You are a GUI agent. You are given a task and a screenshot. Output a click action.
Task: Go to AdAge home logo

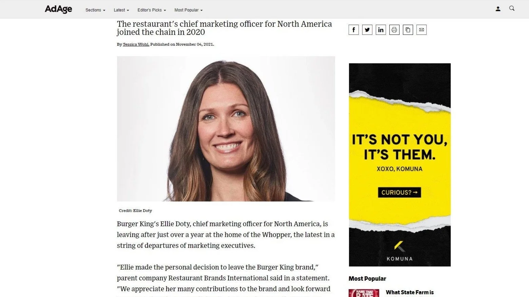pos(58,9)
